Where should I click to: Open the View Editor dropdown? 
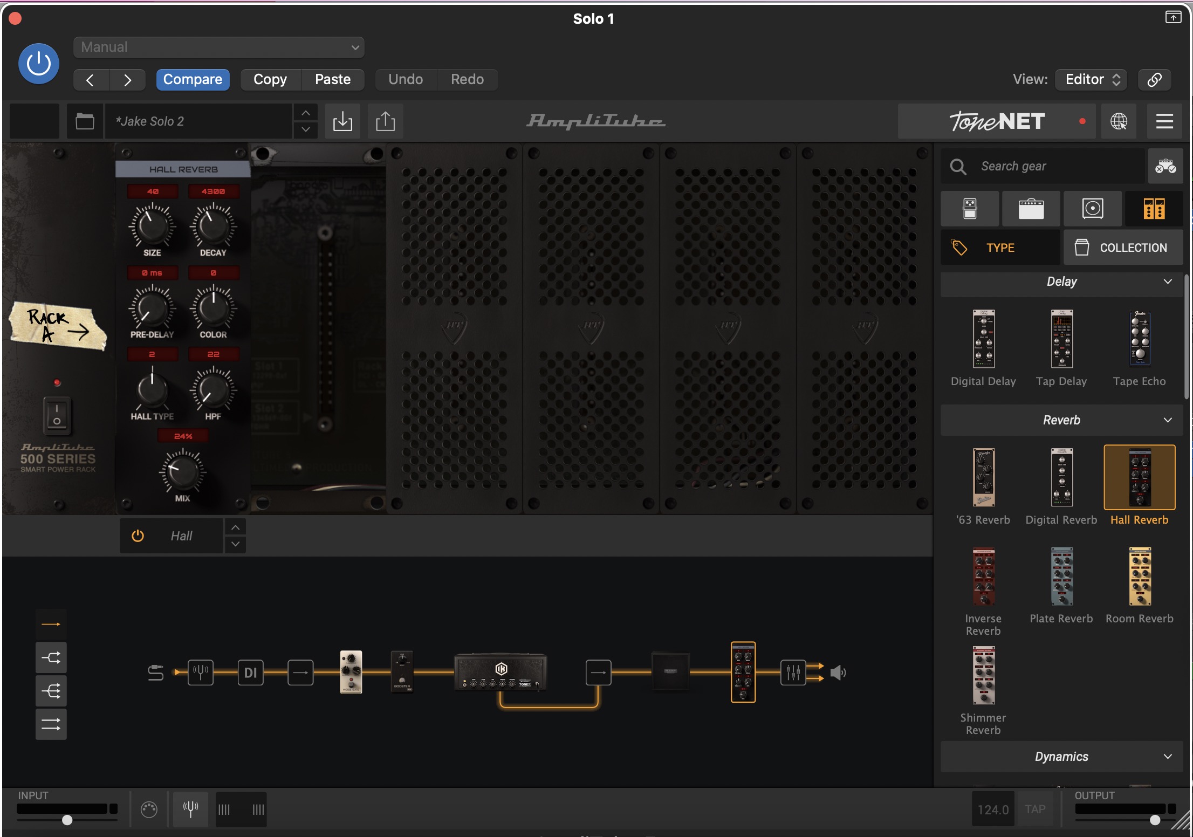point(1092,79)
